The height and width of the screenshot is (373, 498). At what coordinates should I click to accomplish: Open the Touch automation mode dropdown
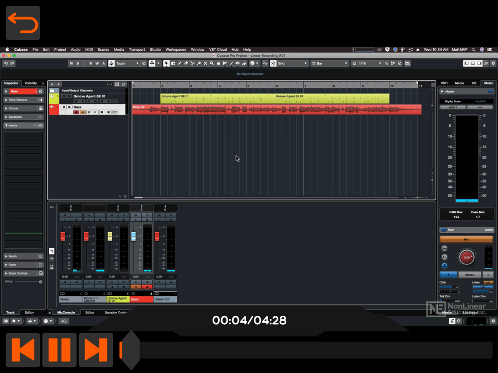tap(127, 64)
